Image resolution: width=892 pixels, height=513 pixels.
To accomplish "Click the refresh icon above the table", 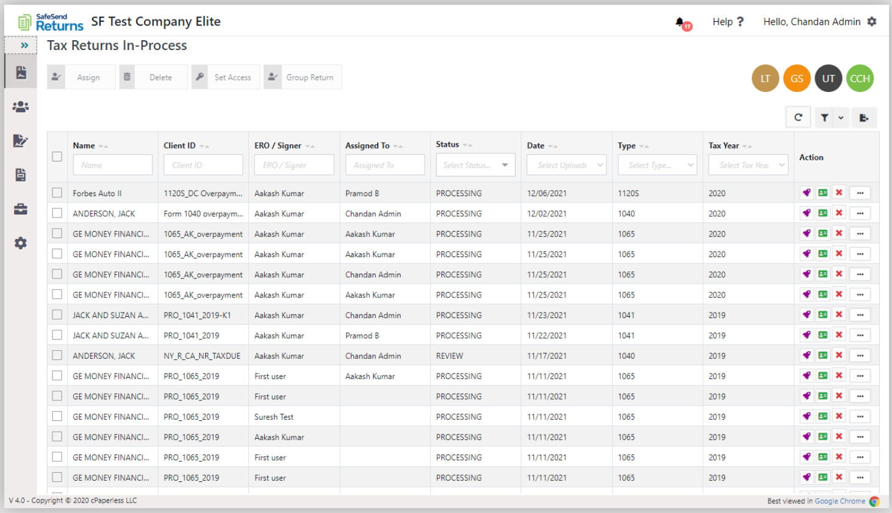I will coord(798,118).
